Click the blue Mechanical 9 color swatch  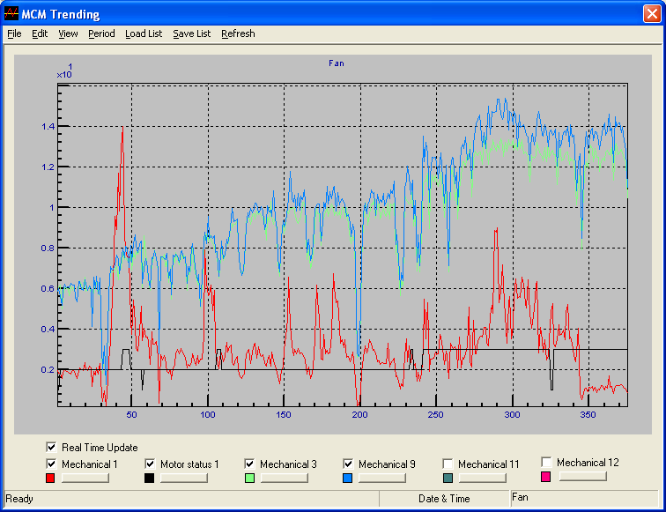[x=349, y=478]
